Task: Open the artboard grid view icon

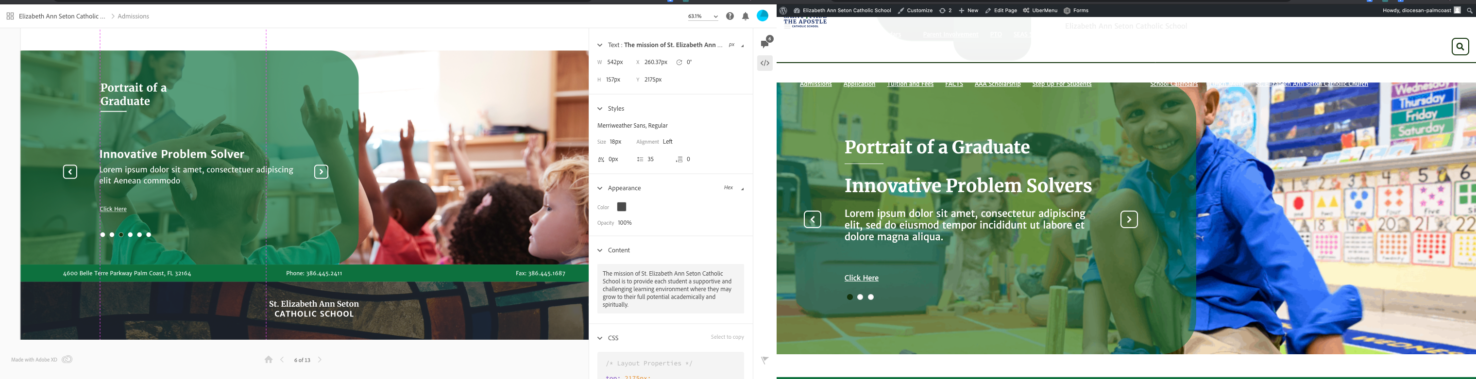Action: 10,16
